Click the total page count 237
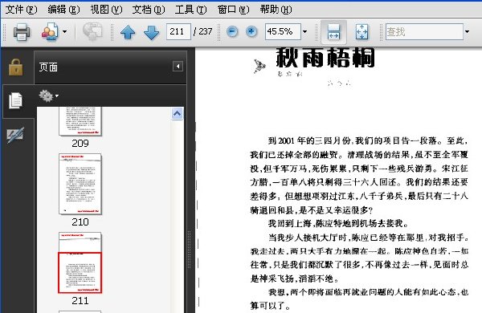This screenshot has width=482, height=313. tap(206, 31)
